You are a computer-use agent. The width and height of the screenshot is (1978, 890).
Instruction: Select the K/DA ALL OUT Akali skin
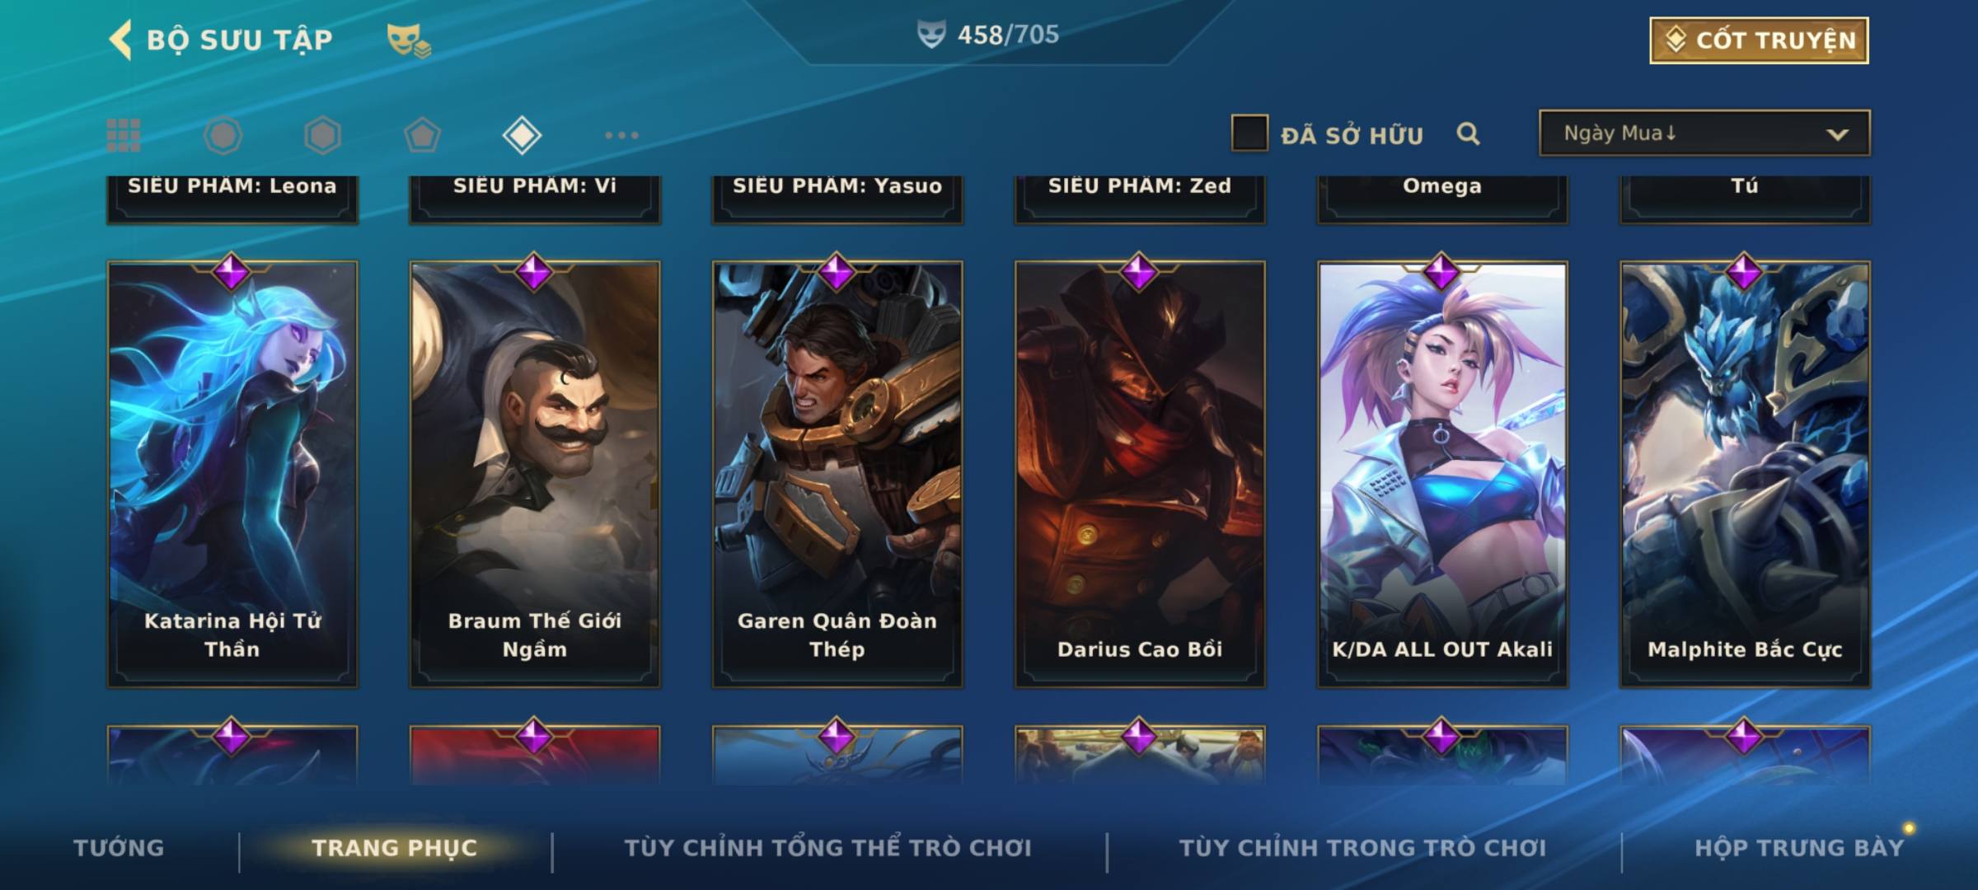point(1442,474)
